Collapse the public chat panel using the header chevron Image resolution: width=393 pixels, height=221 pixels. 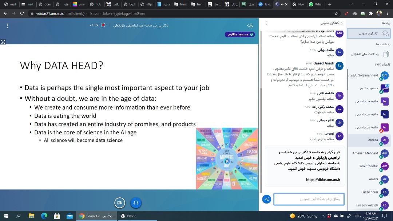(341, 23)
